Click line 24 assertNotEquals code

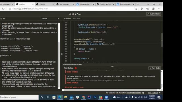(x=89, y=39)
